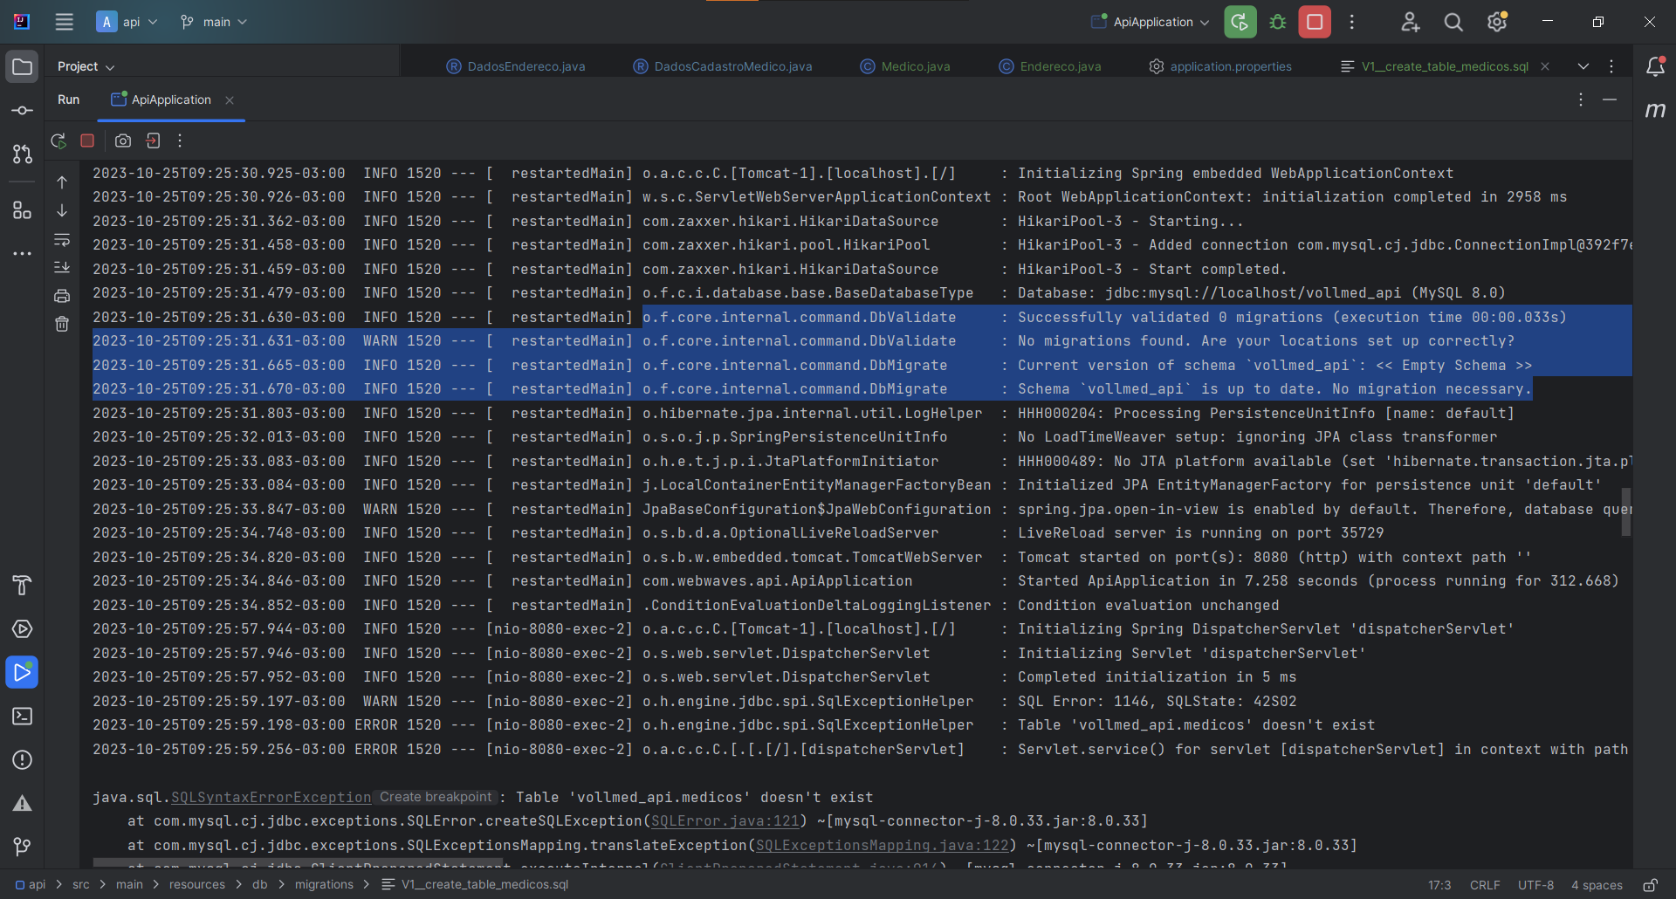Screen dimensions: 1676x899
Task: Open IDE settings gear
Action: click(1497, 22)
